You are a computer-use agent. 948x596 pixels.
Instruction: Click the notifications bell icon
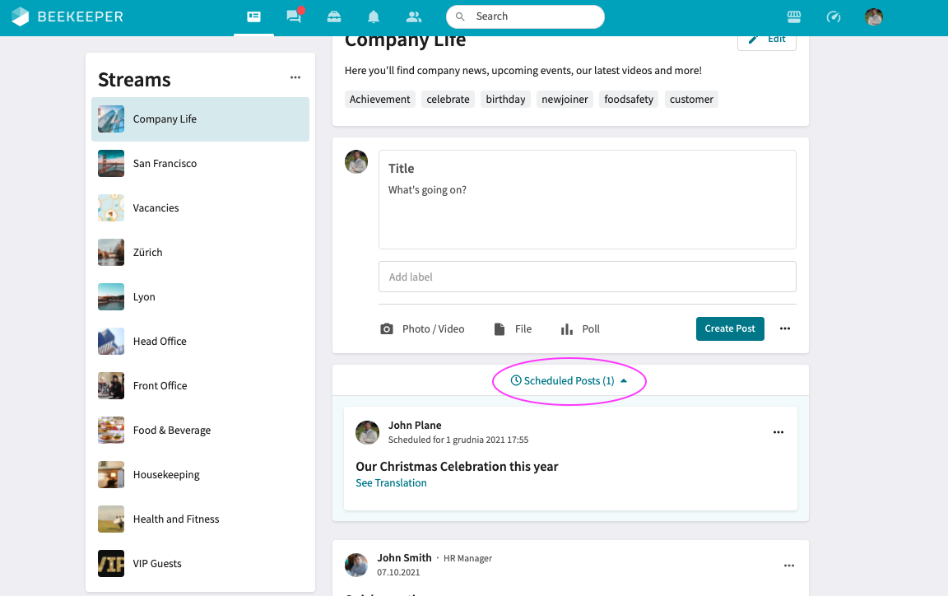click(x=374, y=16)
